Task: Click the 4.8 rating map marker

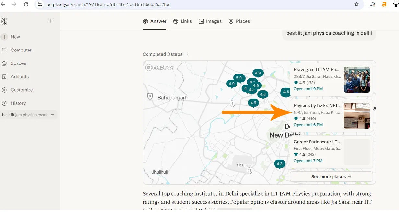Action: (286, 92)
